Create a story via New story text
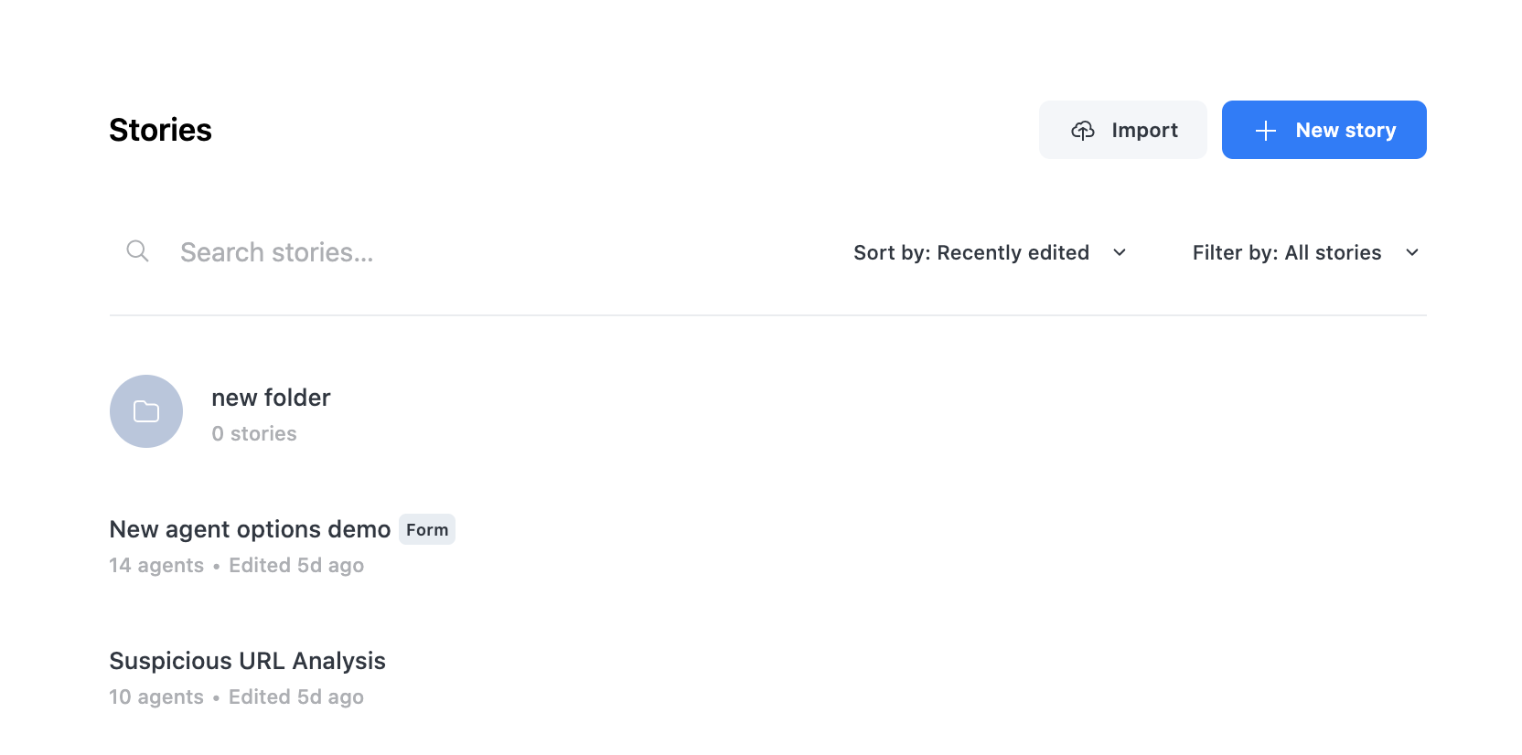1522x755 pixels. tap(1345, 130)
